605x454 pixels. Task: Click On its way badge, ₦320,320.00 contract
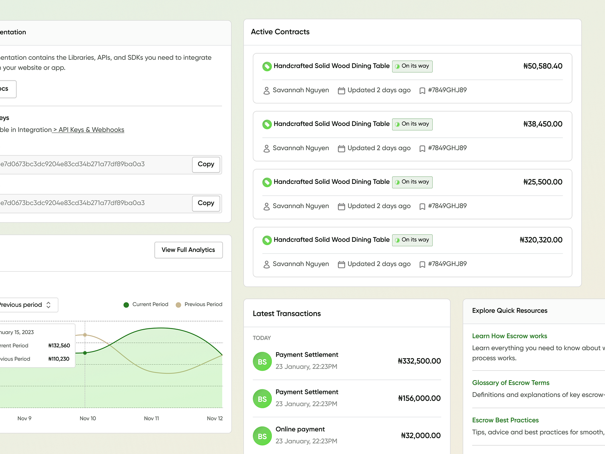412,240
